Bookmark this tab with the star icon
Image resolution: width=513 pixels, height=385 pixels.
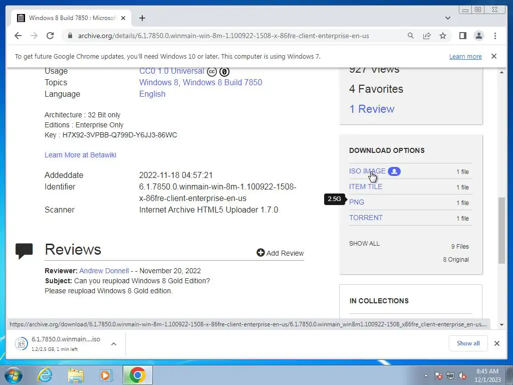pyautogui.click(x=443, y=36)
